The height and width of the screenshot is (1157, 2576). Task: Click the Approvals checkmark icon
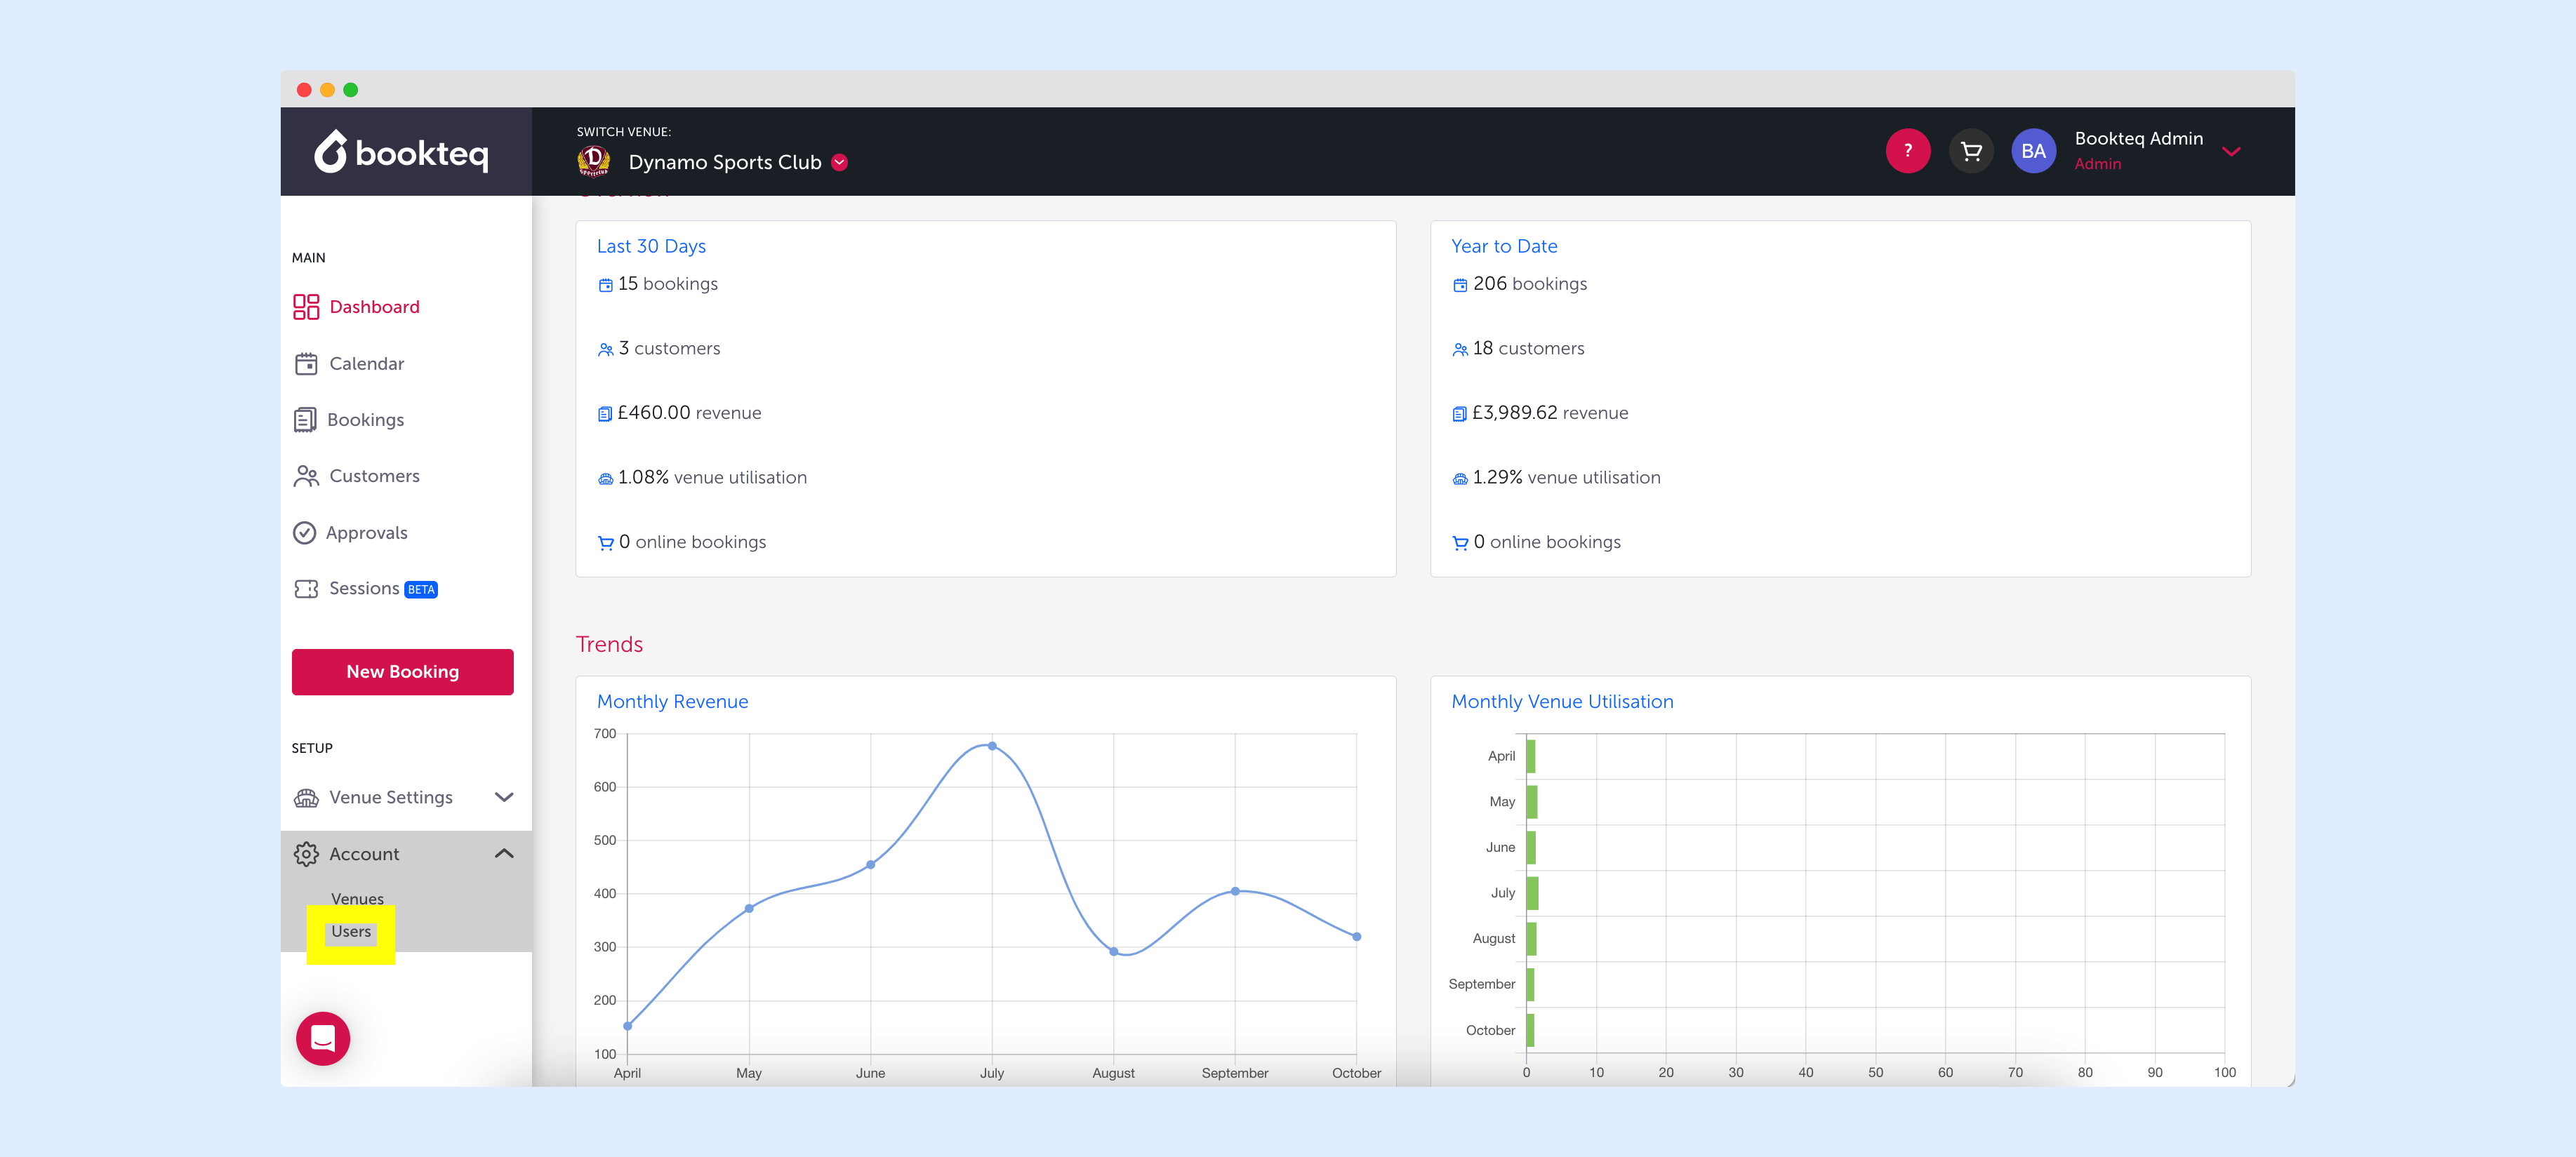coord(305,533)
